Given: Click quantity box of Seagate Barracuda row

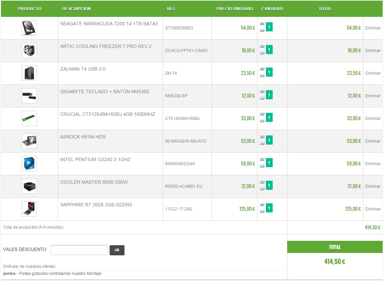Looking at the screenshot, I should point(269,27).
